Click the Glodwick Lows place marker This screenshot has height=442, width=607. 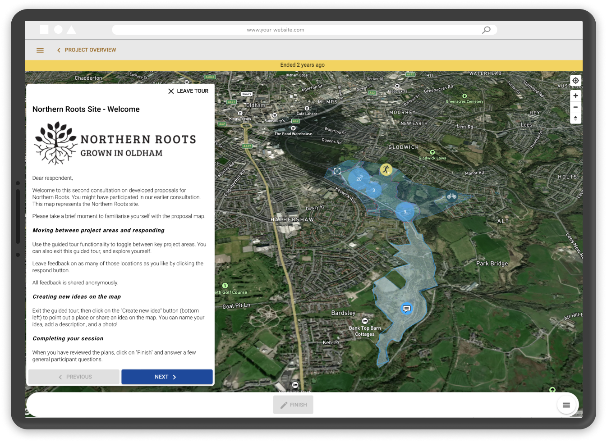click(432, 152)
